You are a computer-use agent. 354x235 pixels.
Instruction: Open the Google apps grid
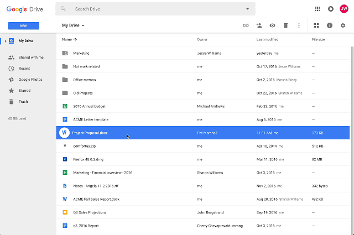317,9
